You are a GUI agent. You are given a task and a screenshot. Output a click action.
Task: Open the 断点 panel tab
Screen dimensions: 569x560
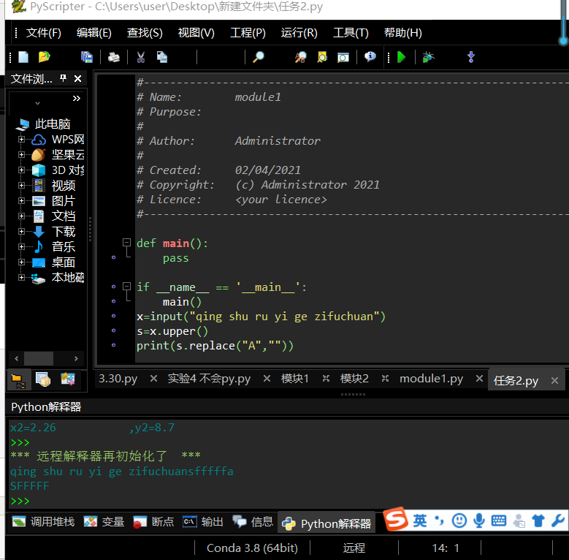tap(153, 522)
